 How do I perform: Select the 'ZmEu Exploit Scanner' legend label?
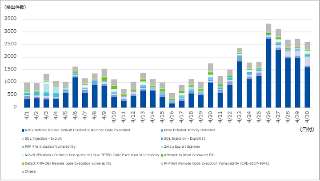[x=182, y=147]
